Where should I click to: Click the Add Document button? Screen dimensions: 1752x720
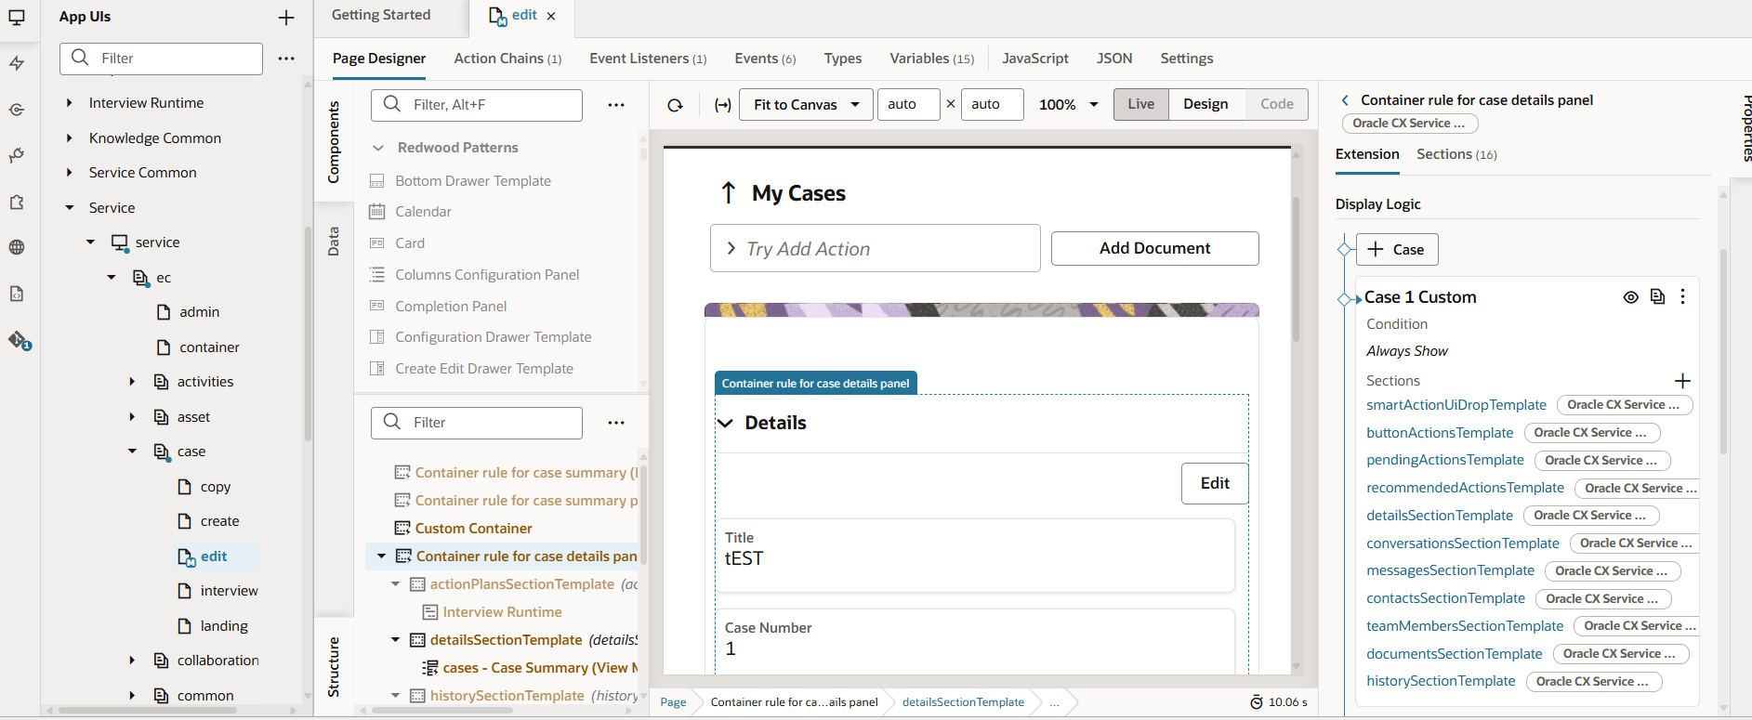pos(1155,248)
